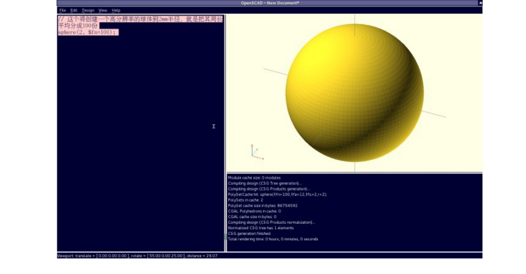Viewport: 526px width, 274px height.
Task: Click the XYZ axis indicator in the viewport
Action: tap(257, 152)
